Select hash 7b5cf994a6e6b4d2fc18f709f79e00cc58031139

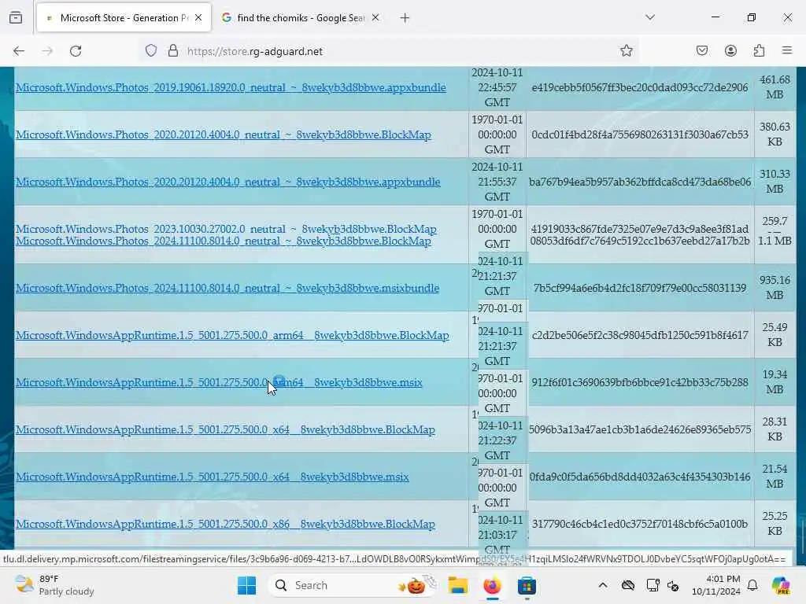point(639,288)
